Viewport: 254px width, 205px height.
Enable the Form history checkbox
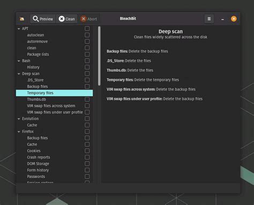pyautogui.click(x=87, y=170)
